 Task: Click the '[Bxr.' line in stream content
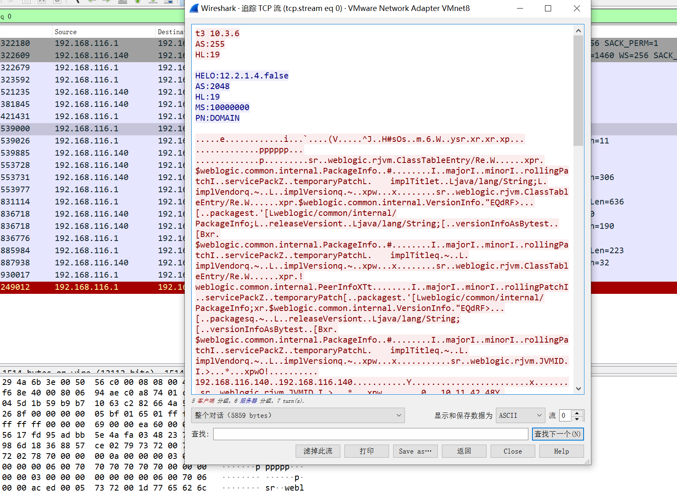[208, 234]
